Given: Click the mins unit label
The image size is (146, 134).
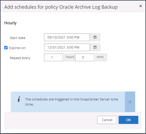Looking at the screenshot, I should click(x=100, y=57).
